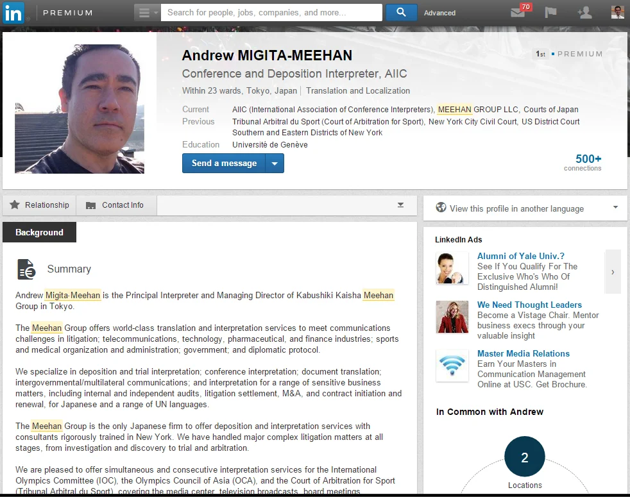Expand the Send a message dropdown arrow

coord(275,164)
